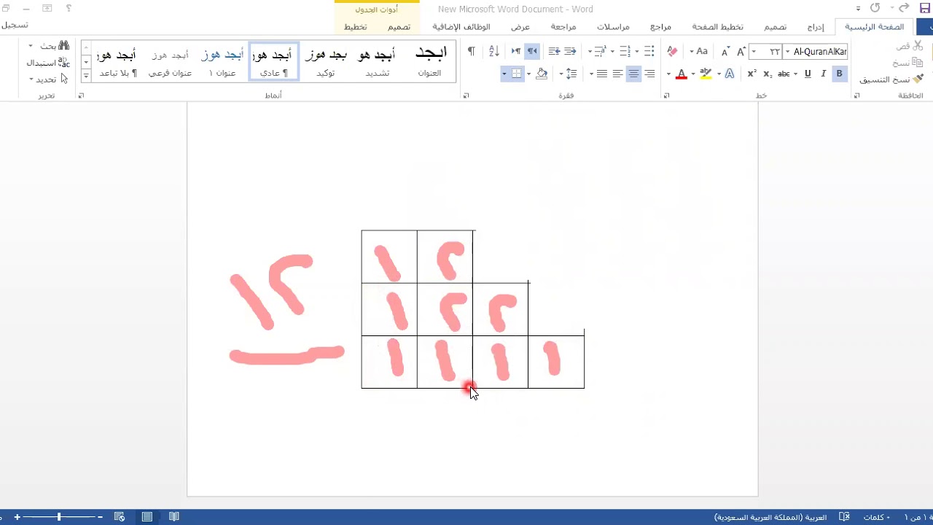
Task: Select the No Spacing style (بلا تباعد)
Action: (x=119, y=61)
